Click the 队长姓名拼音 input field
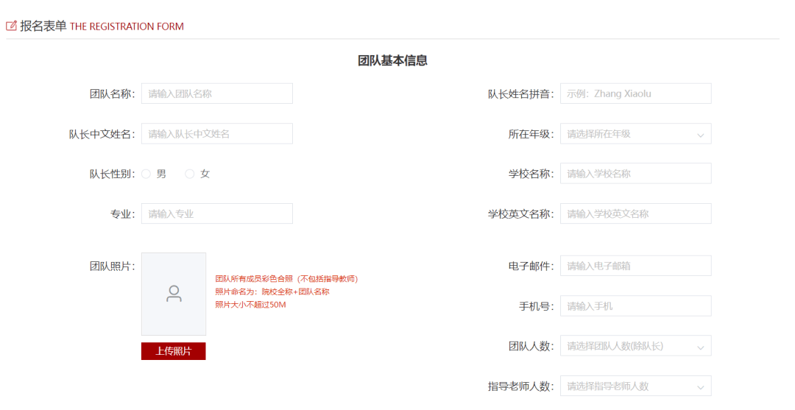The height and width of the screenshot is (410, 795). click(636, 93)
